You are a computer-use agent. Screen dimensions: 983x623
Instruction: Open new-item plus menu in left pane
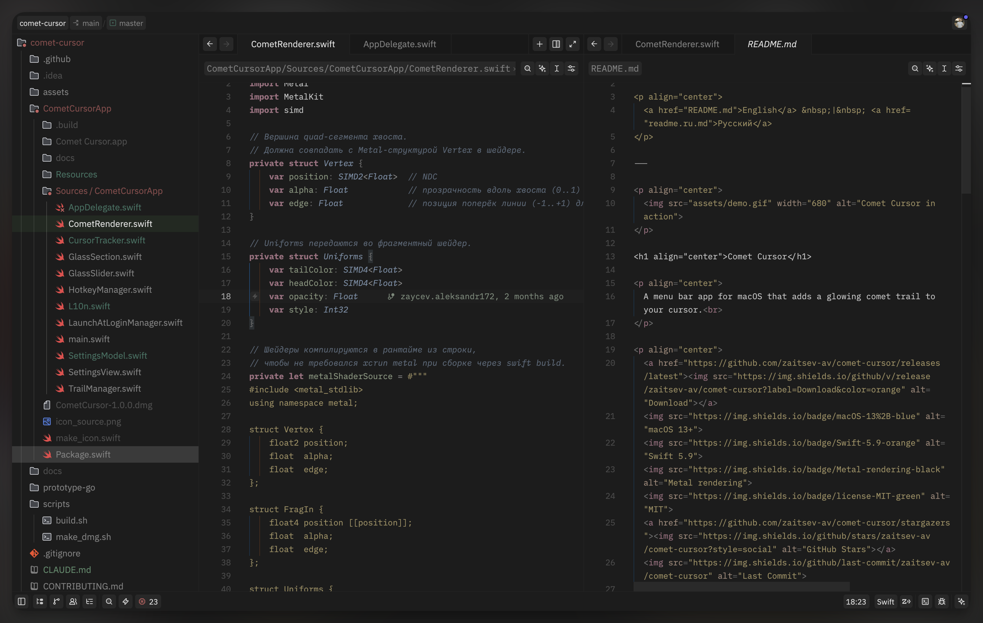pos(539,44)
